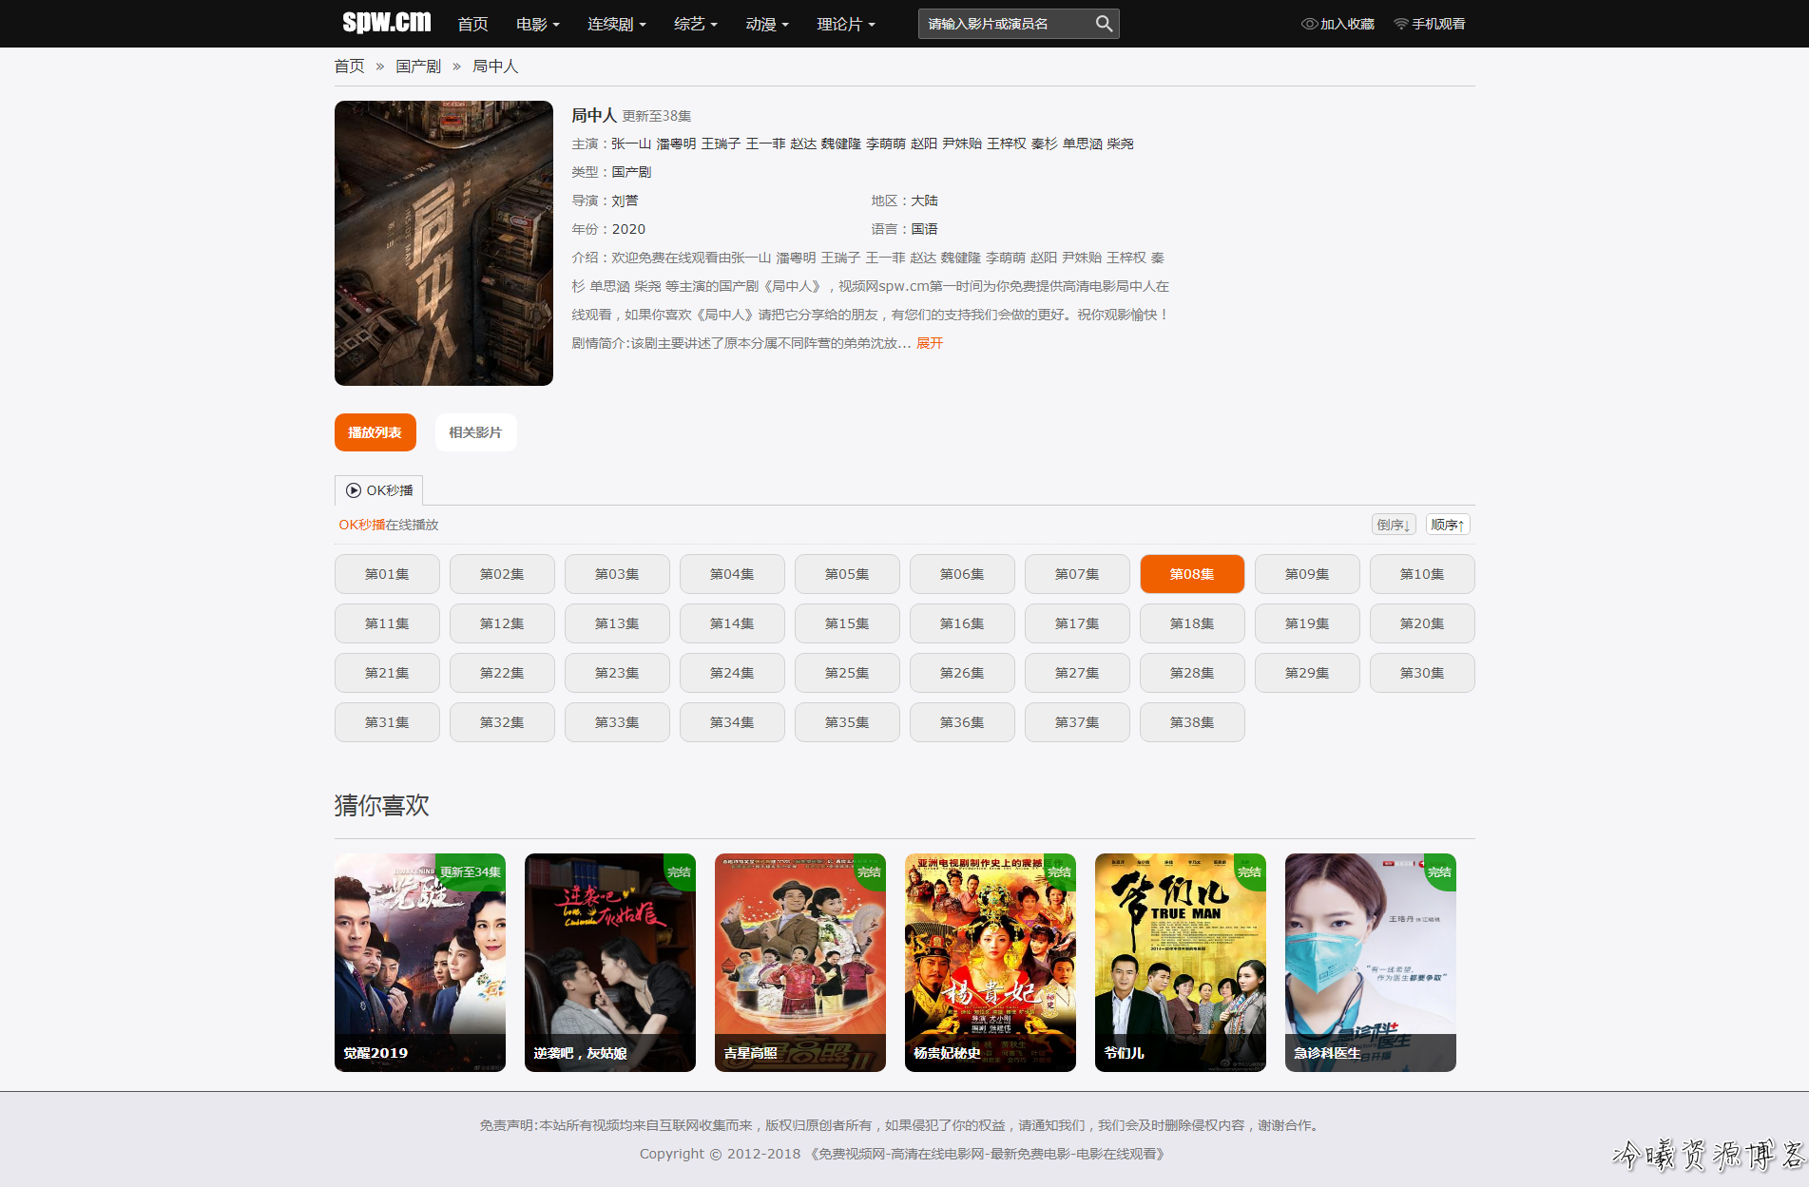
Task: Click the 加入收藏 eye icon
Action: (1309, 24)
